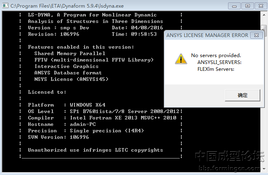The width and height of the screenshot is (268, 175).
Task: Click the "Unauthorized use infringes LSTC copyrights" line
Action: point(96,150)
